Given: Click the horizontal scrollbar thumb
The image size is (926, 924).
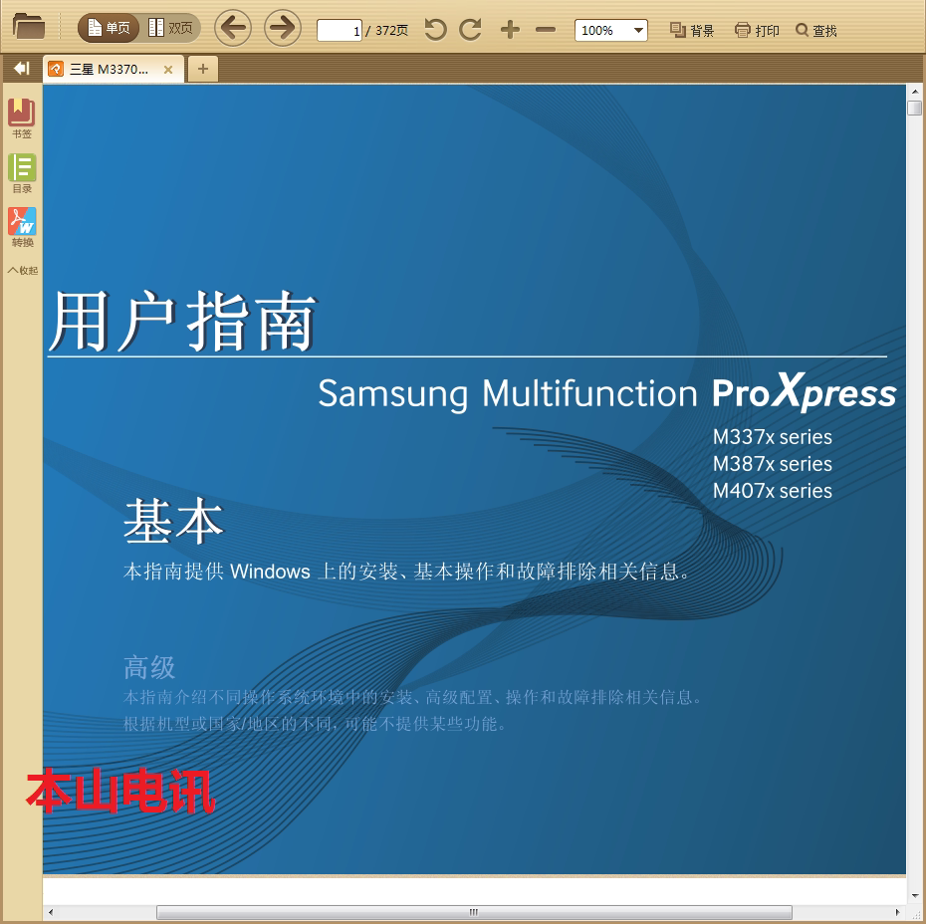Looking at the screenshot, I should [474, 912].
